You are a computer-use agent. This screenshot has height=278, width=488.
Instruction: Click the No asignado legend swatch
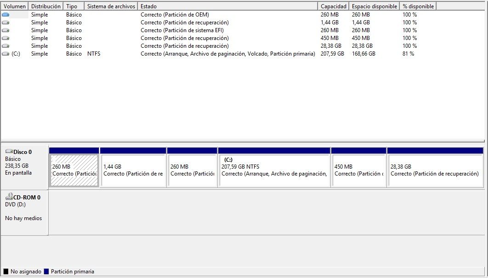tap(6, 272)
